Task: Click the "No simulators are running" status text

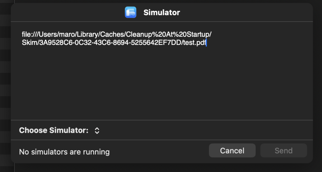Action: pos(64,152)
